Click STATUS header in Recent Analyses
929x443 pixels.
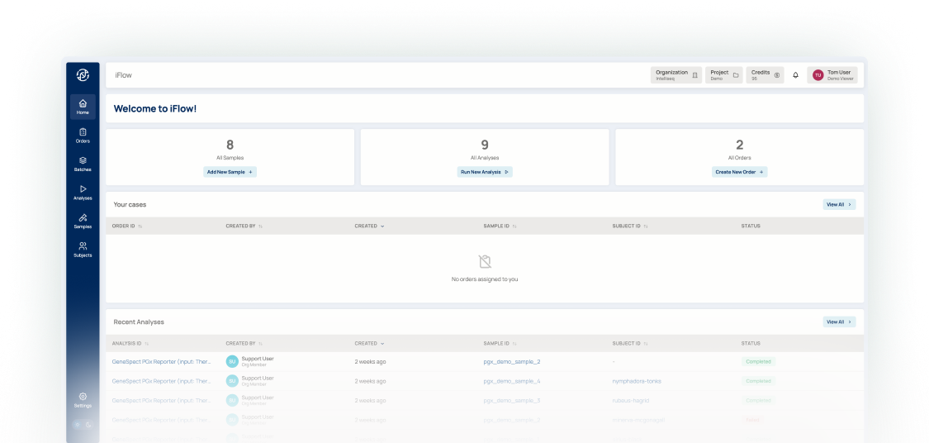(x=751, y=343)
